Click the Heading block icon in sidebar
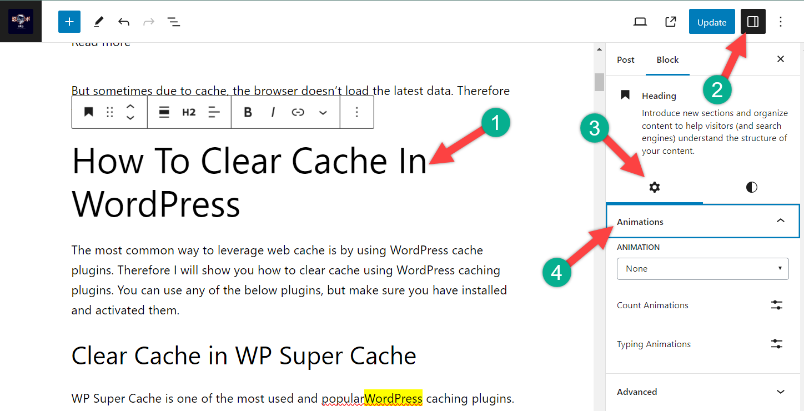The image size is (804, 411). pos(625,95)
